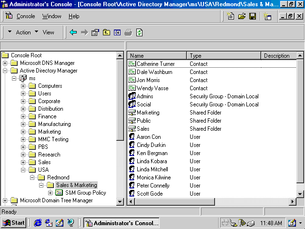
Task: Select Dale Washburn in the list
Action: pyautogui.click(x=154, y=72)
